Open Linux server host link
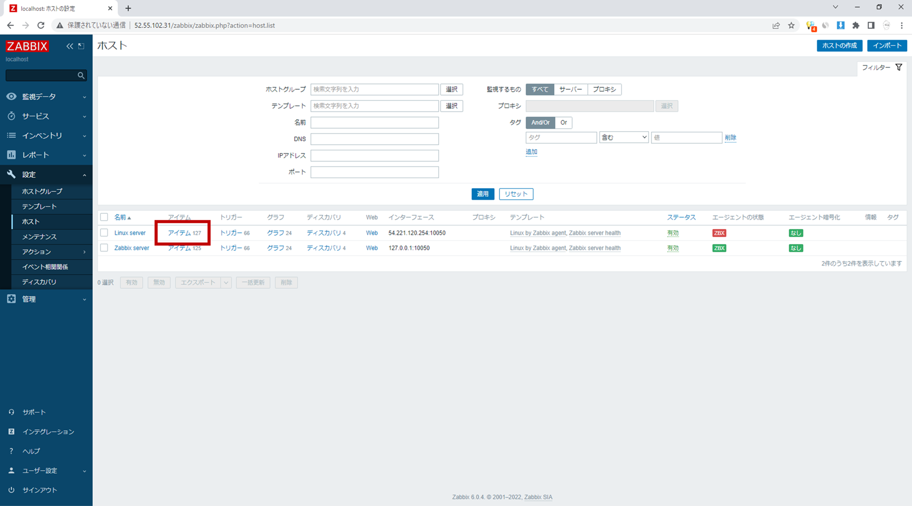This screenshot has width=912, height=506. coord(130,233)
